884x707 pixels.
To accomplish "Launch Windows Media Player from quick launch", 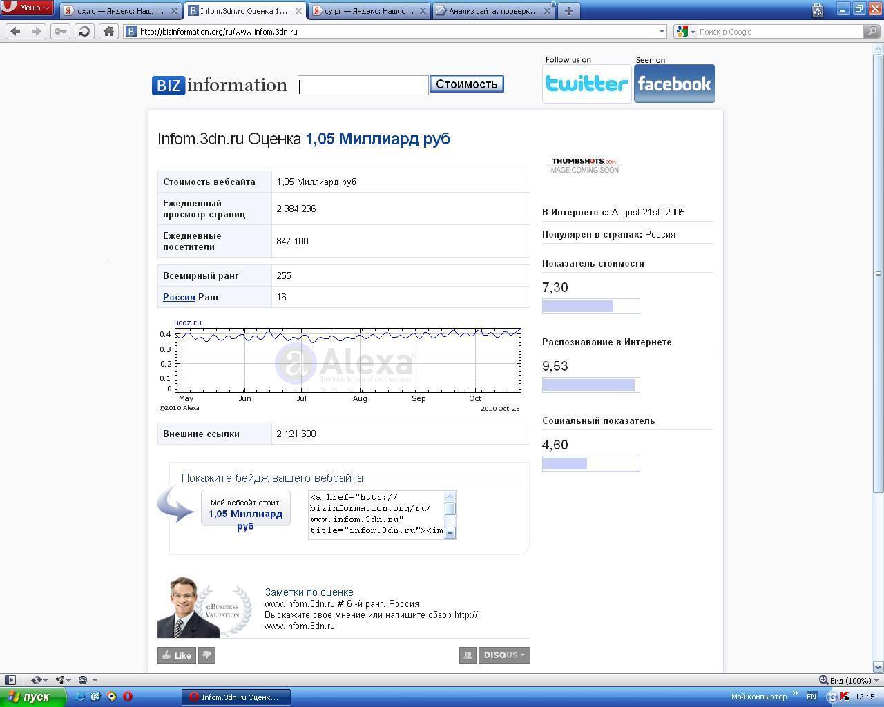I will [x=112, y=697].
